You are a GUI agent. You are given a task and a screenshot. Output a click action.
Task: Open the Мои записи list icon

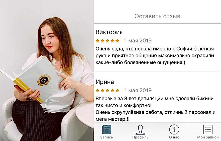coord(208,129)
